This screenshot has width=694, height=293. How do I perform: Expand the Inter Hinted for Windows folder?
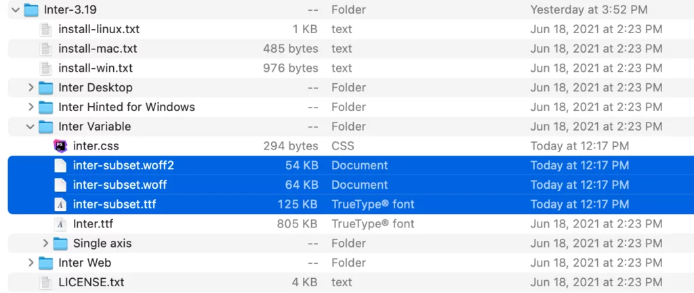(30, 107)
